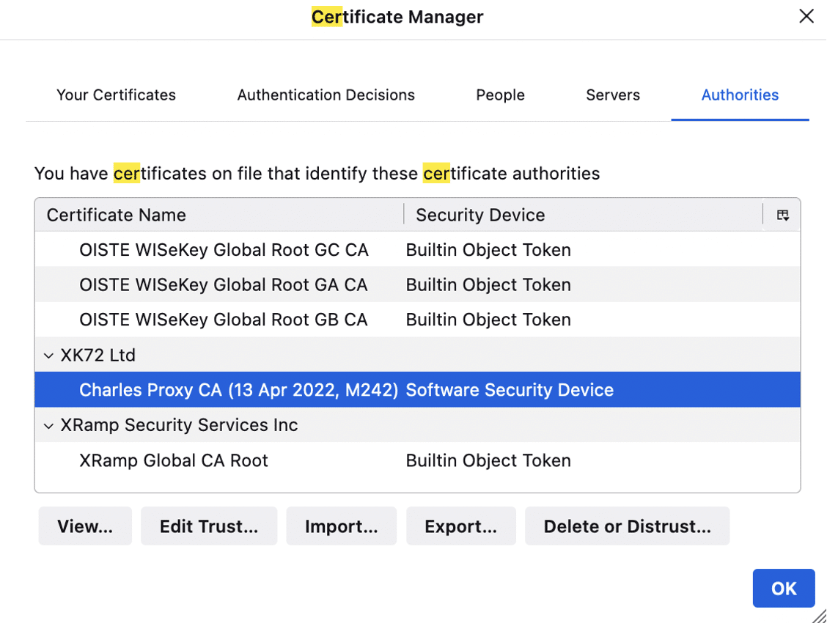Screen dimensions: 827x626
Task: Select the OISTE WISeKey Global Root GC CA entry
Action: 224,249
